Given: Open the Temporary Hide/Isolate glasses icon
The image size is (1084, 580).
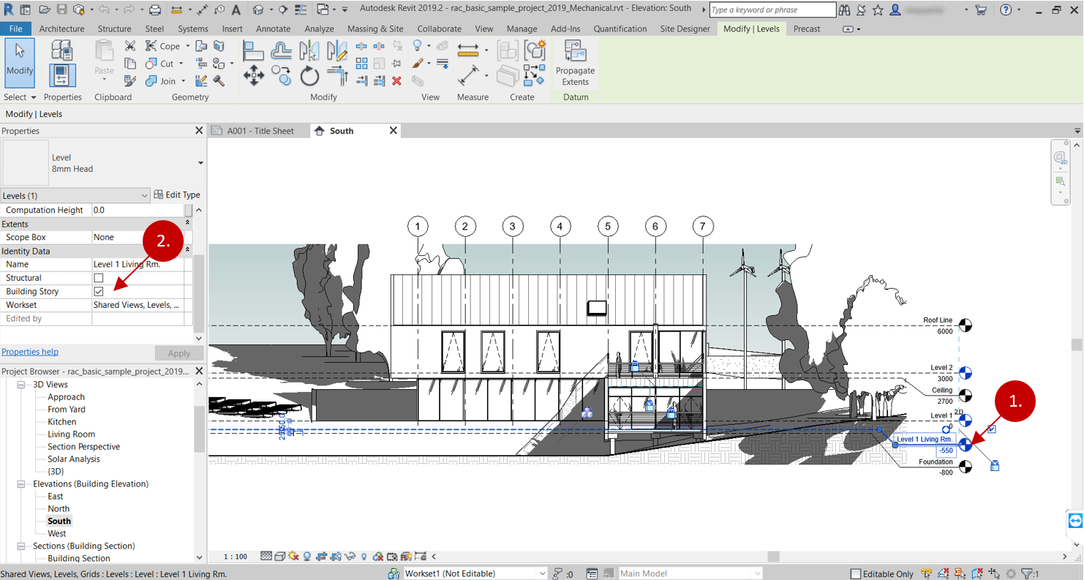Looking at the screenshot, I should (x=349, y=557).
